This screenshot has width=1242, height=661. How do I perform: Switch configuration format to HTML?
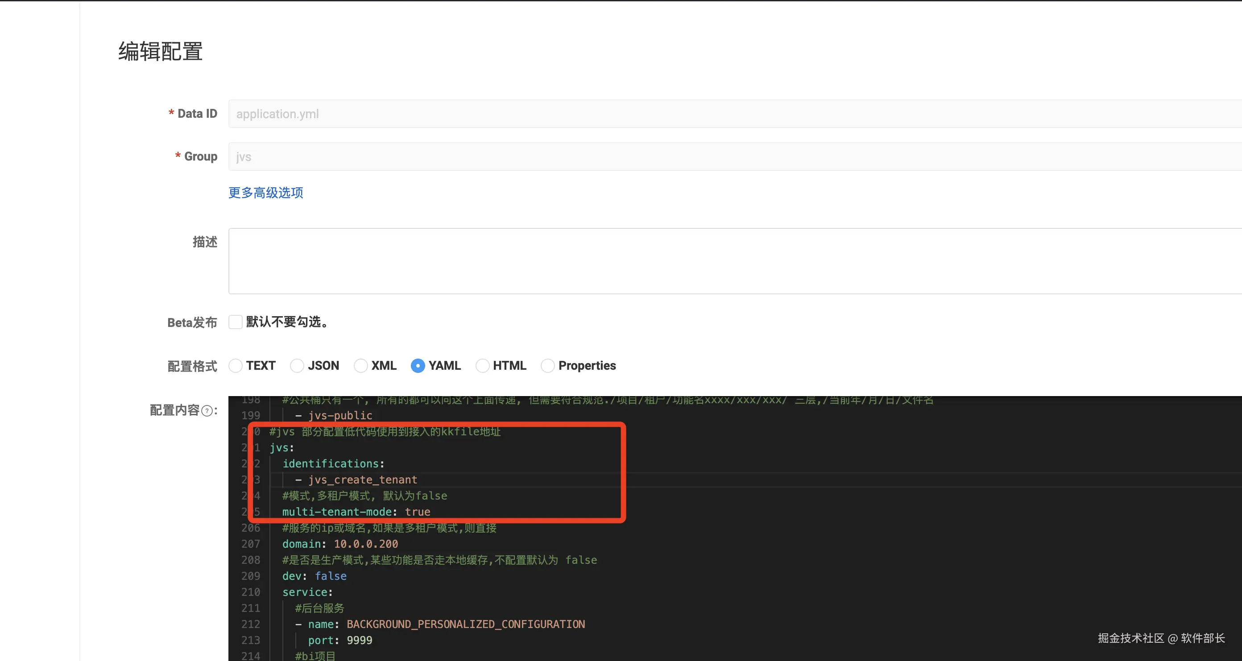[482, 366]
